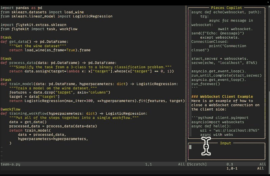Click the 'data = processed_data,' argument line
Image resolution: width=270 pixels, height=176 pixels.
click(x=42, y=135)
